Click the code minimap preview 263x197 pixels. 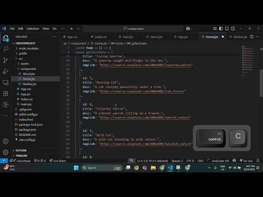click(248, 61)
